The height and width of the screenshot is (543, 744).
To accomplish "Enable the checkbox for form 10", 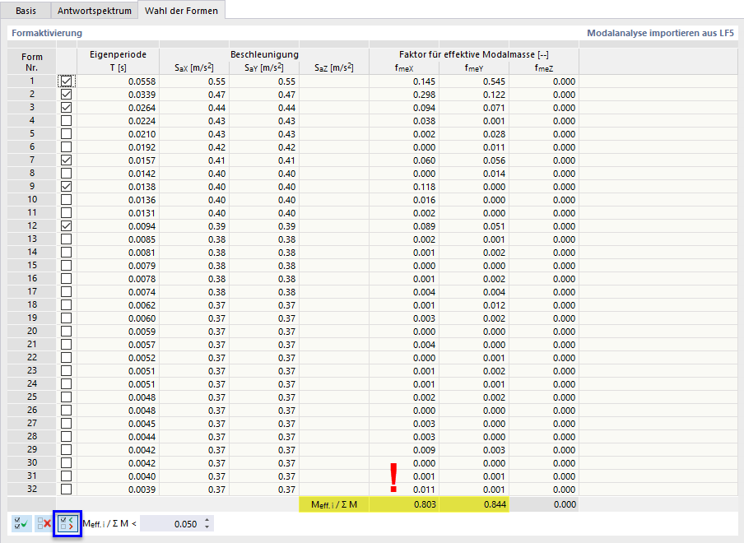I will (67, 200).
